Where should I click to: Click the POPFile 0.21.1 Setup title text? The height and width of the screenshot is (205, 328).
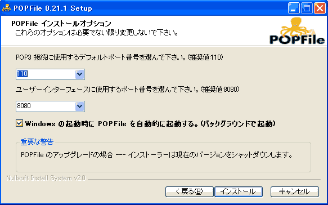coord(53,8)
